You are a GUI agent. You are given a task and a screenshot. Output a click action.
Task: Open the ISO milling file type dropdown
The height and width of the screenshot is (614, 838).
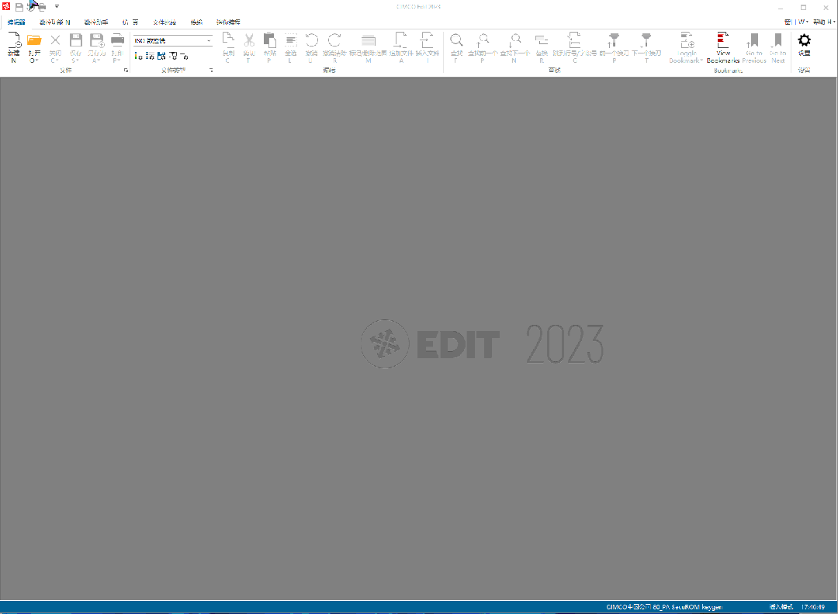click(x=209, y=40)
